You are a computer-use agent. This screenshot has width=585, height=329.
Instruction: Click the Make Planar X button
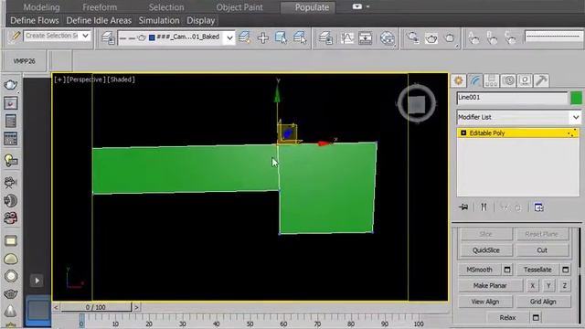[532, 285]
